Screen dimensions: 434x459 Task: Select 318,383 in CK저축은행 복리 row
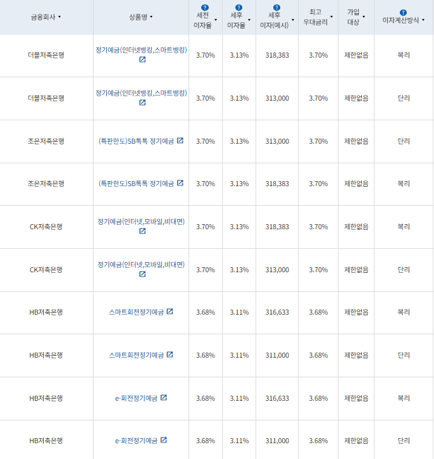(277, 227)
